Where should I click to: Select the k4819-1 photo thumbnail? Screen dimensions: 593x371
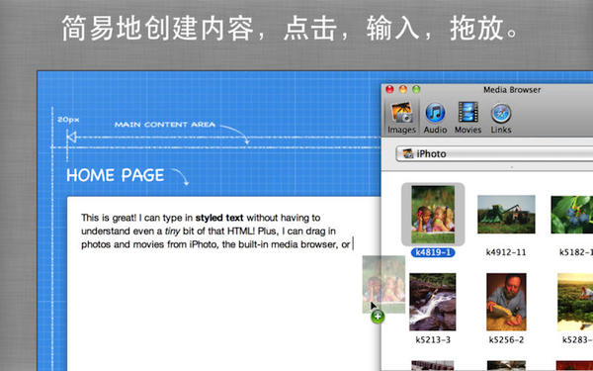click(x=433, y=215)
